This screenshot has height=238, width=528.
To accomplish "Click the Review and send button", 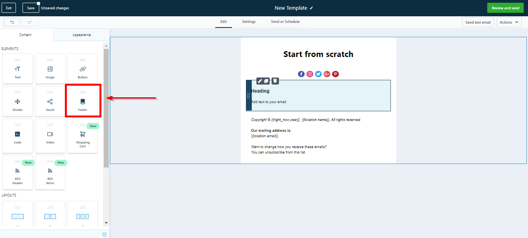I will pyautogui.click(x=505, y=8).
